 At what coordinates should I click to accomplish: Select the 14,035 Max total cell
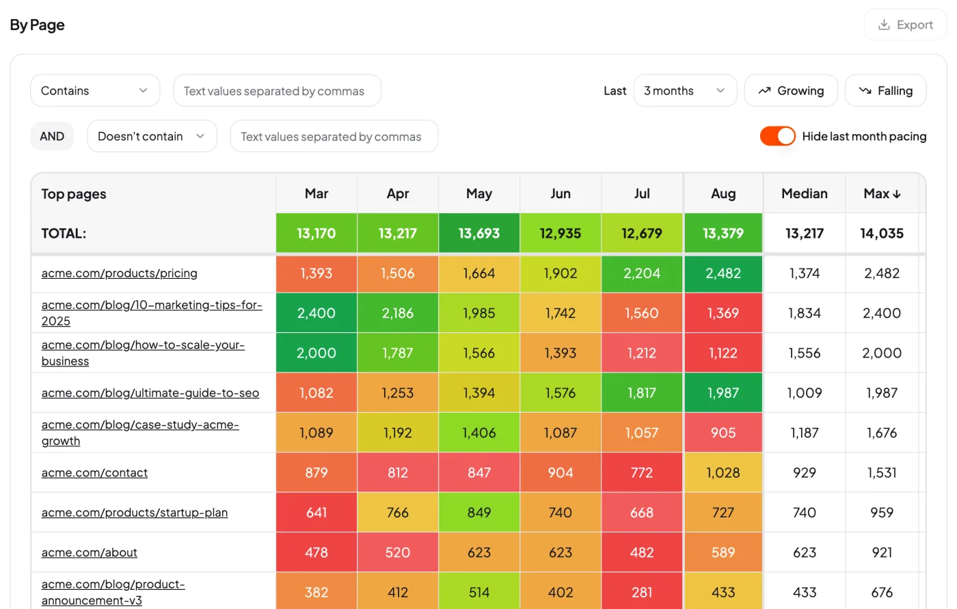pyautogui.click(x=882, y=233)
